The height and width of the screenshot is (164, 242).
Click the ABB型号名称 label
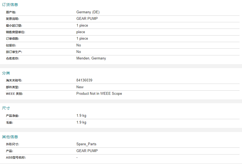pyautogui.click(x=16, y=158)
